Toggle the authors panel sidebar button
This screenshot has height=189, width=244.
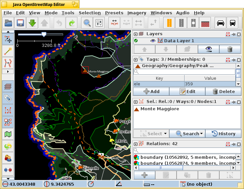tap(8, 158)
